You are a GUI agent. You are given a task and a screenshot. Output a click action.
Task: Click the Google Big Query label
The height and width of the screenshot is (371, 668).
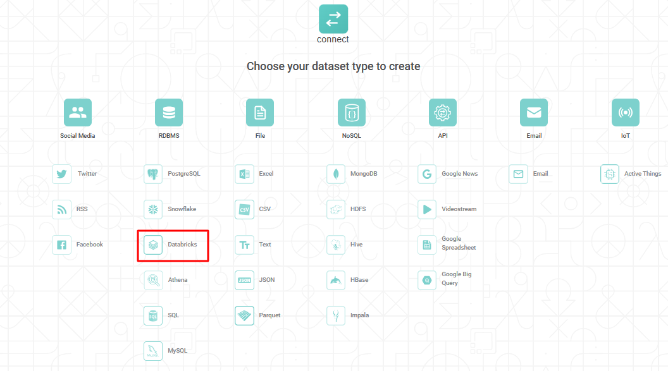click(457, 279)
